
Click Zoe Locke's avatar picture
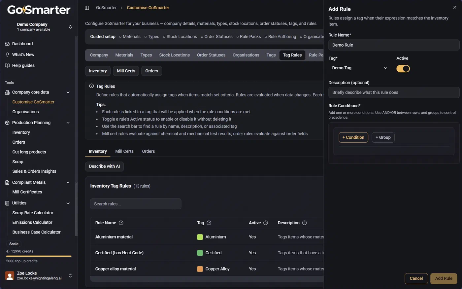10,276
